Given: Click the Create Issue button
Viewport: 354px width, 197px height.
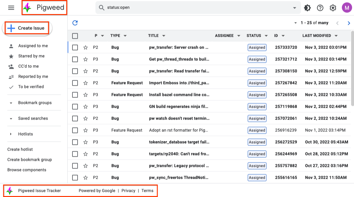Looking at the screenshot, I should pyautogui.click(x=27, y=28).
